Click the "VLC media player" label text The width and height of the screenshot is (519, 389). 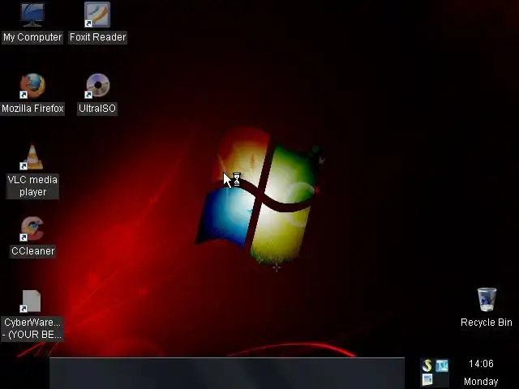32,186
